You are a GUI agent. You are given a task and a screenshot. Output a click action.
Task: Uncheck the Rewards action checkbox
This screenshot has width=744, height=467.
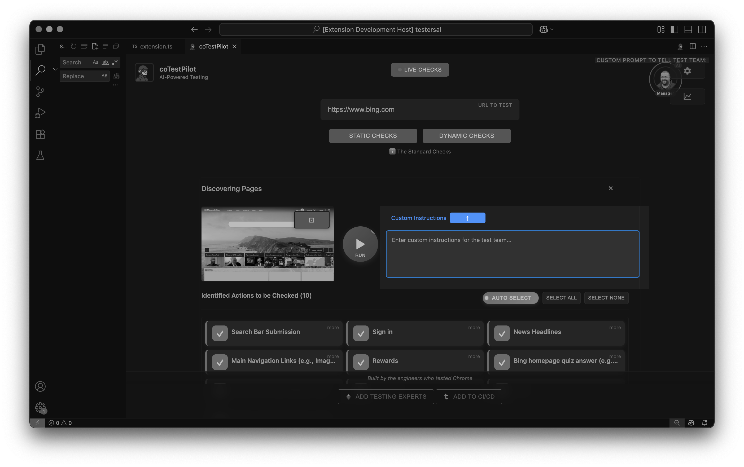[361, 362]
